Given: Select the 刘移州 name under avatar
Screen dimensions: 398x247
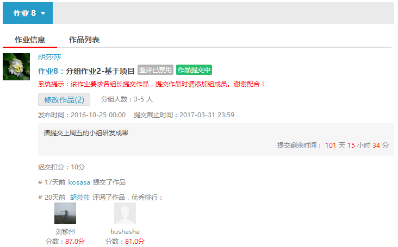Looking at the screenshot, I should coord(65,232).
